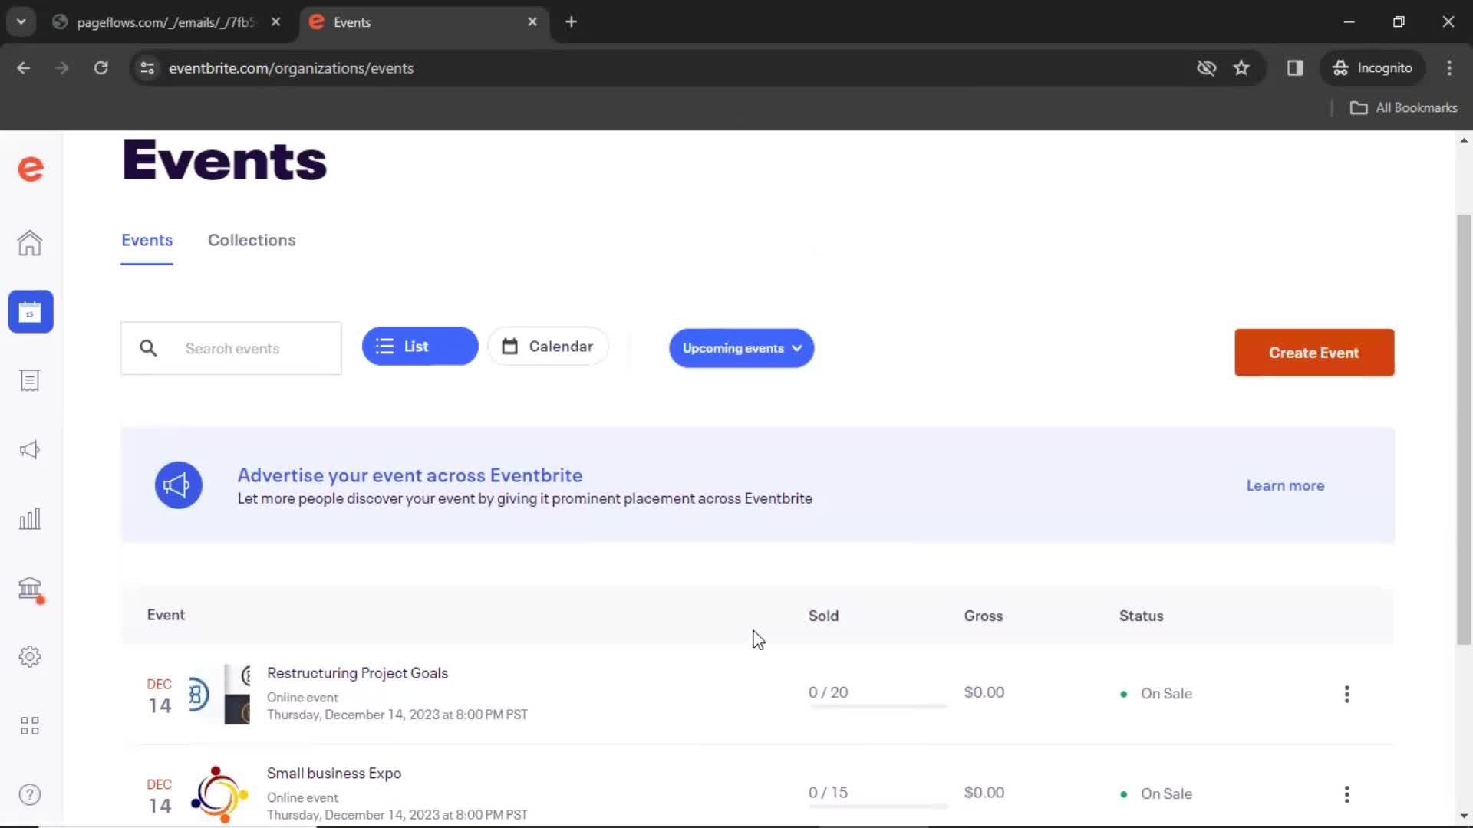This screenshot has height=828, width=1473.
Task: Open the Home icon in the sidebar
Action: click(x=30, y=243)
